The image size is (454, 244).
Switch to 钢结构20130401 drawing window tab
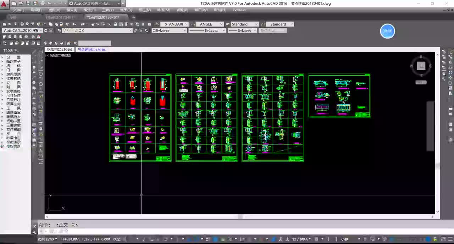60,50
